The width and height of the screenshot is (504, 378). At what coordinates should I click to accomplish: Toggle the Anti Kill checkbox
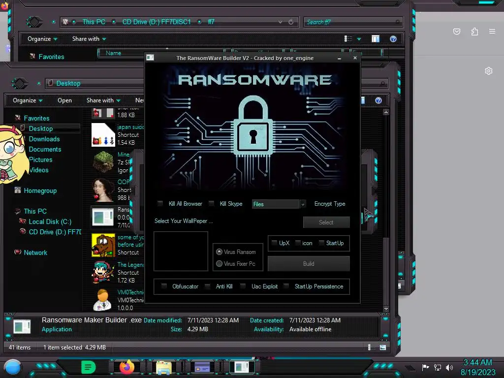tap(208, 286)
